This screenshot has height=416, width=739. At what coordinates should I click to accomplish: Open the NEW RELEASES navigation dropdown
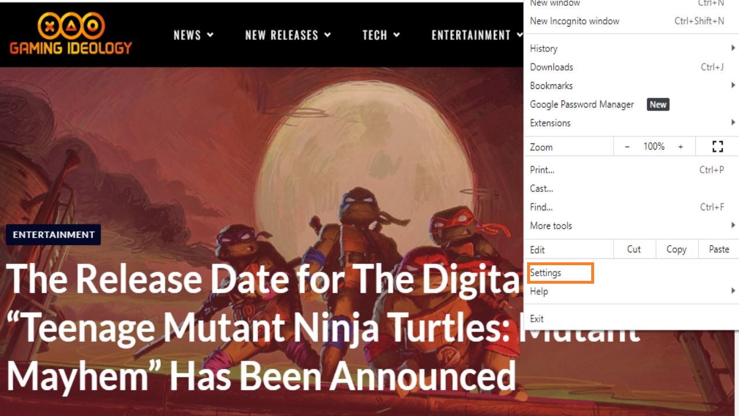coord(288,35)
